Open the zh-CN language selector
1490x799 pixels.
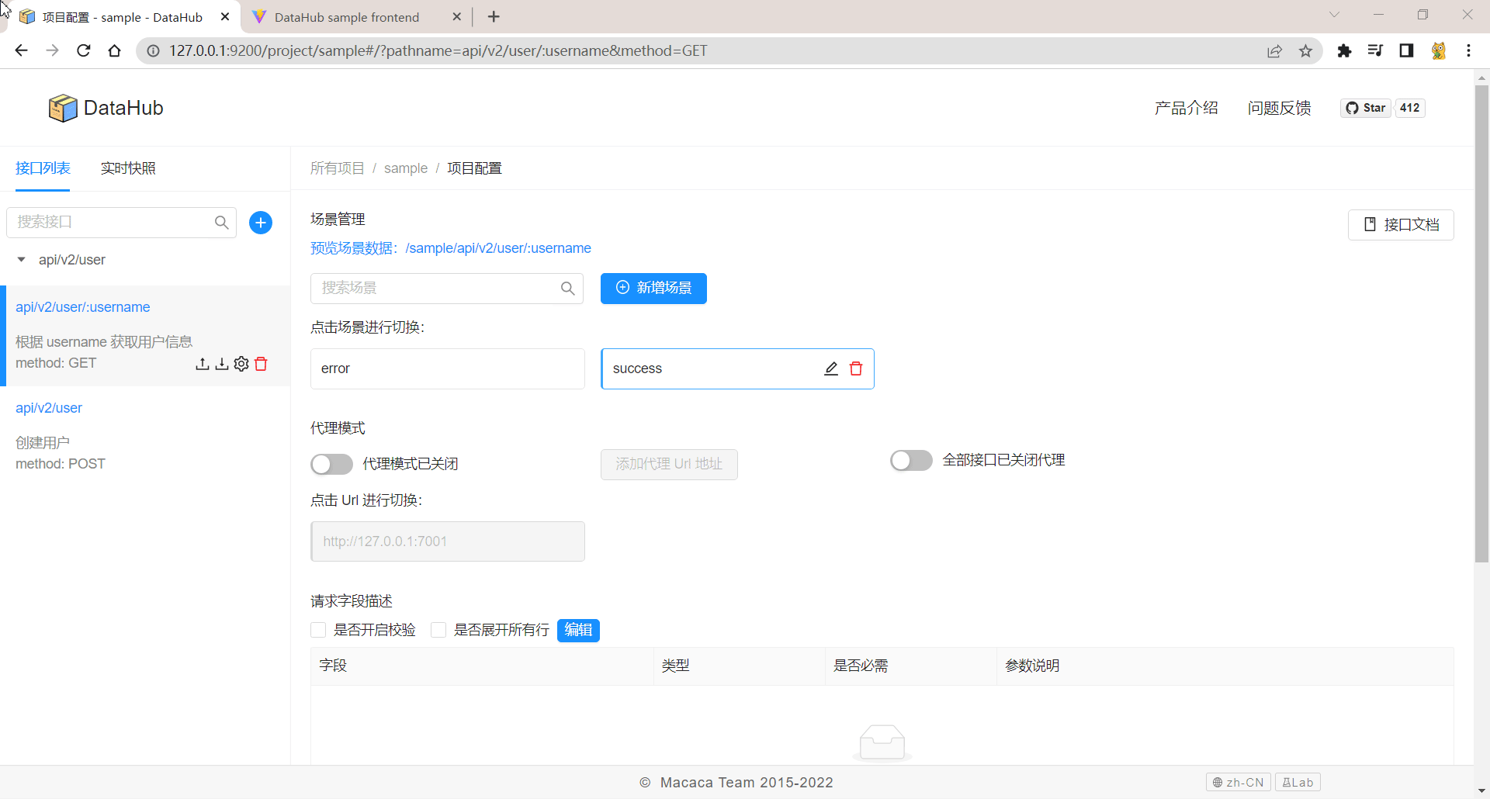pos(1238,782)
